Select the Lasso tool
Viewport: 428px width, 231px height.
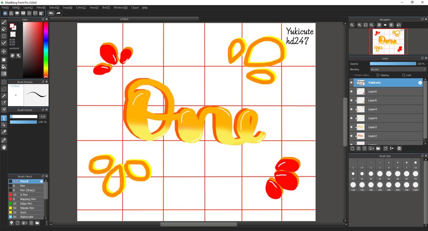tap(4, 89)
